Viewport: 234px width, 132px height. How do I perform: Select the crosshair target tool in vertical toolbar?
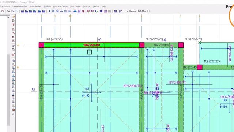click(13, 21)
